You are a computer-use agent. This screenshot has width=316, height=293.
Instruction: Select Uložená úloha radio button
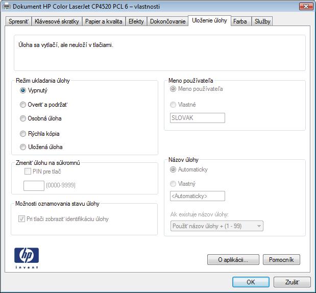click(x=23, y=147)
